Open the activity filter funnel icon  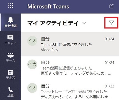112,23
